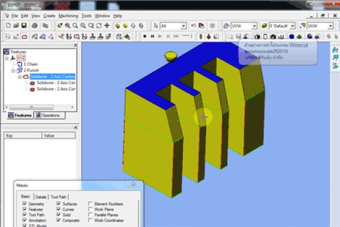Click the Print icon in toolbar

click(x=35, y=26)
